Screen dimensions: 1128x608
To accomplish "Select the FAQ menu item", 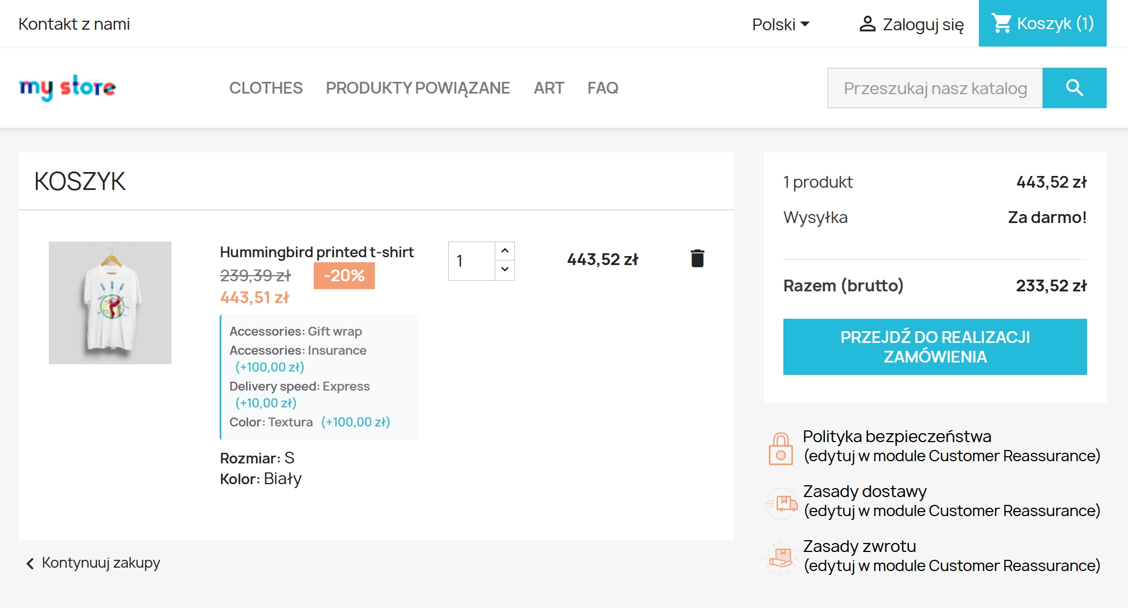I will [602, 88].
